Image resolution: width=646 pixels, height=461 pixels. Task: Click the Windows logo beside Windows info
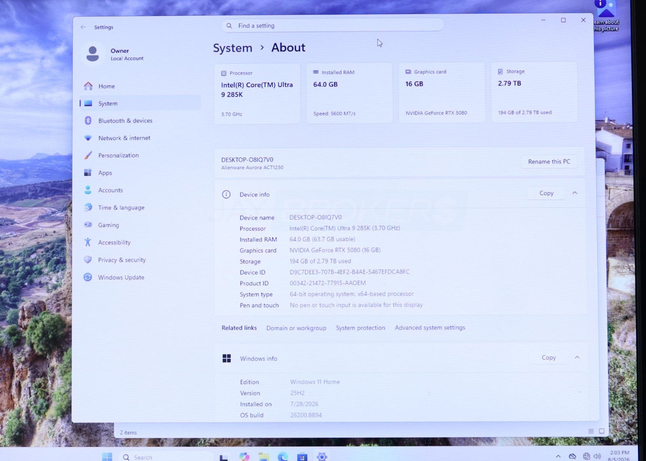click(x=227, y=358)
